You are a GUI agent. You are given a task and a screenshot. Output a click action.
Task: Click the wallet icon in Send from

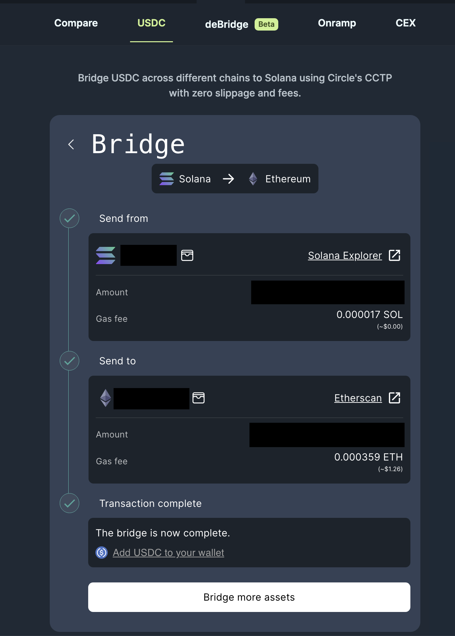point(187,255)
